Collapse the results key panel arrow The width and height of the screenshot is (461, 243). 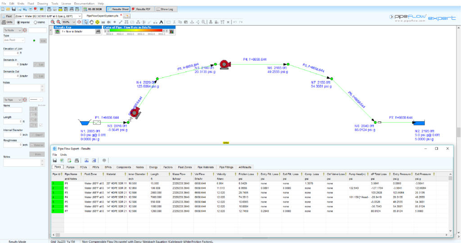pyautogui.click(x=51, y=30)
